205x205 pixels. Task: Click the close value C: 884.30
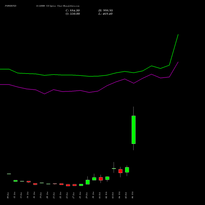[x=73, y=11]
